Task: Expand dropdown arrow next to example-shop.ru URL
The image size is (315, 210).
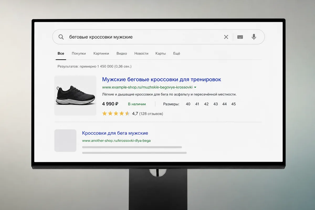Action: click(x=195, y=87)
